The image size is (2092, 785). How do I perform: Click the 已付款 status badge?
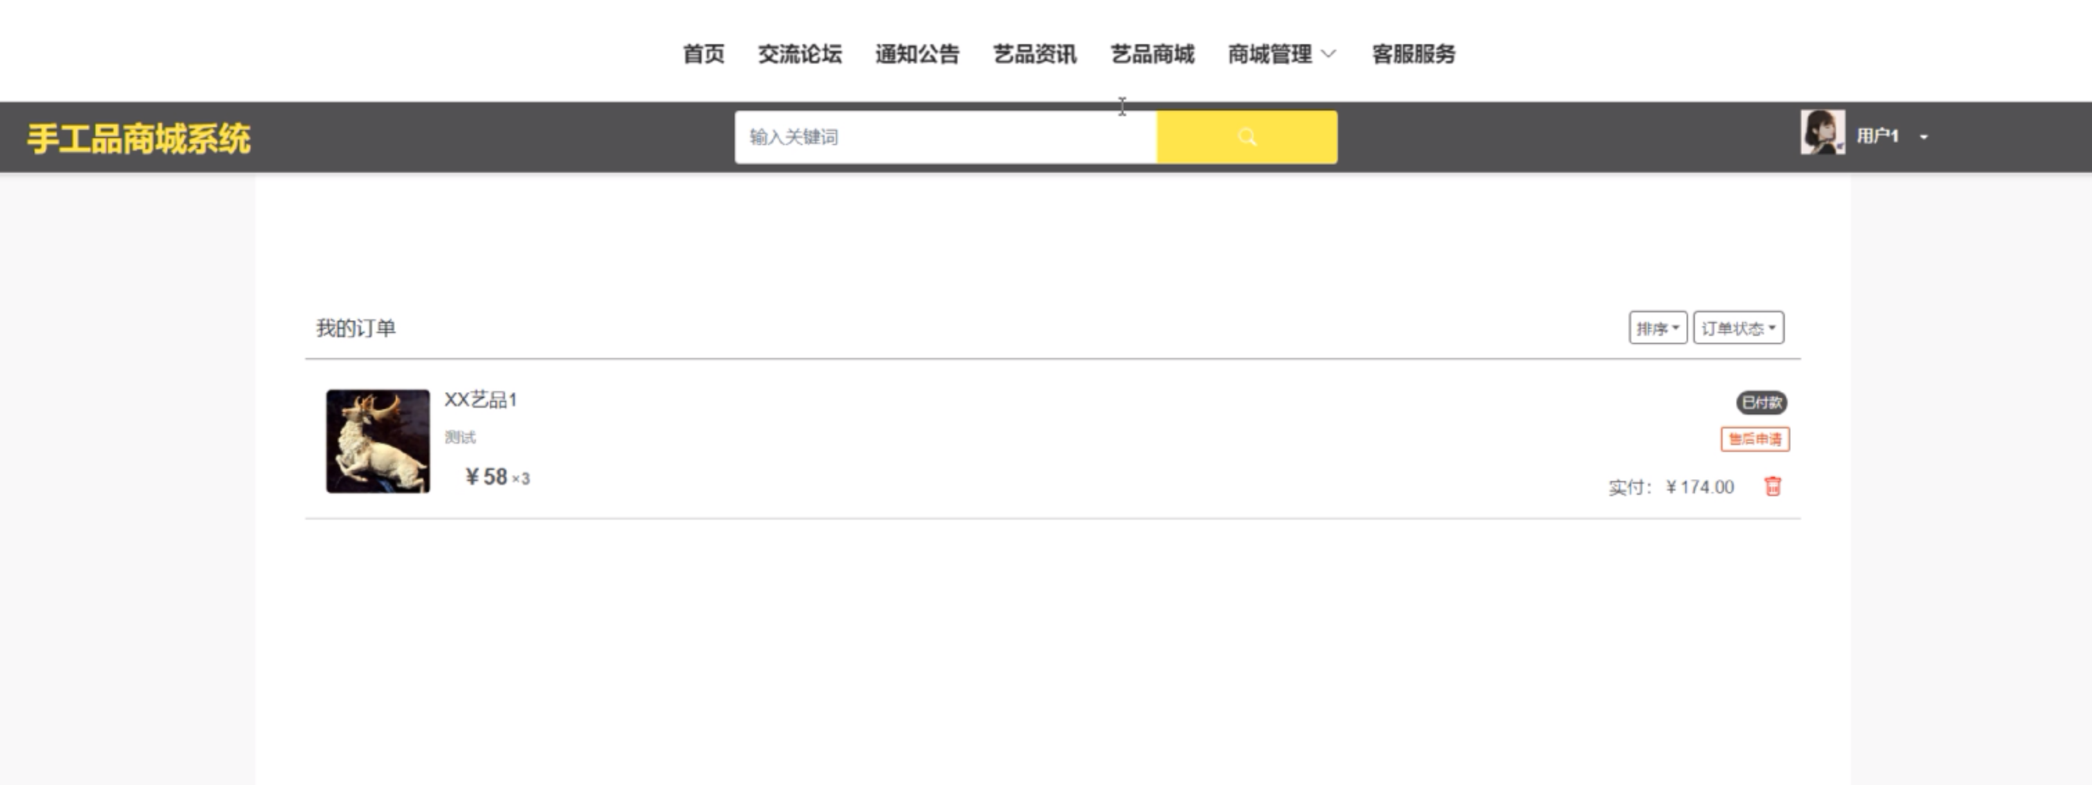(1761, 402)
